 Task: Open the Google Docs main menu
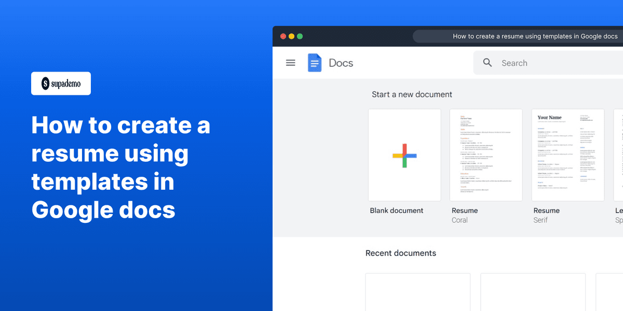tap(290, 62)
